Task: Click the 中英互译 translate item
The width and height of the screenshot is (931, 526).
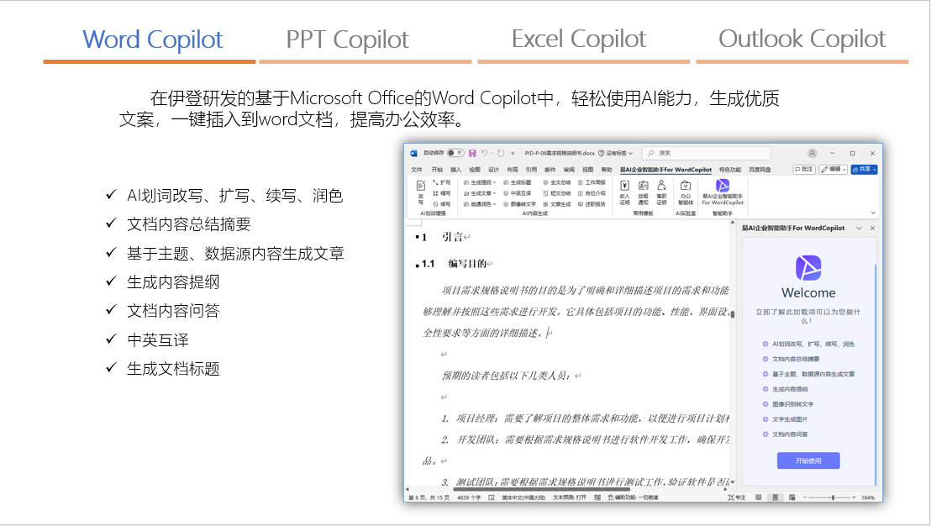Action: [x=517, y=193]
